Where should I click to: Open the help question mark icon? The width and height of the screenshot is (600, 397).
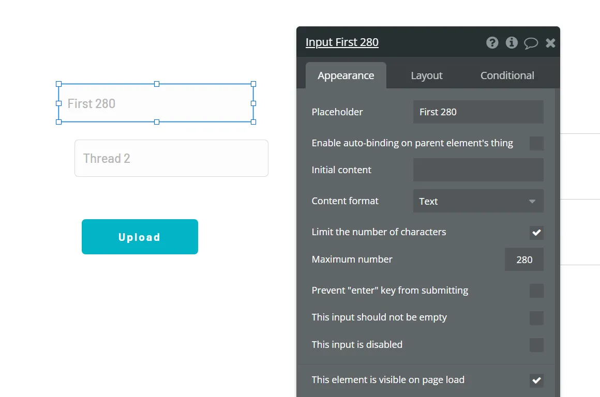point(492,42)
